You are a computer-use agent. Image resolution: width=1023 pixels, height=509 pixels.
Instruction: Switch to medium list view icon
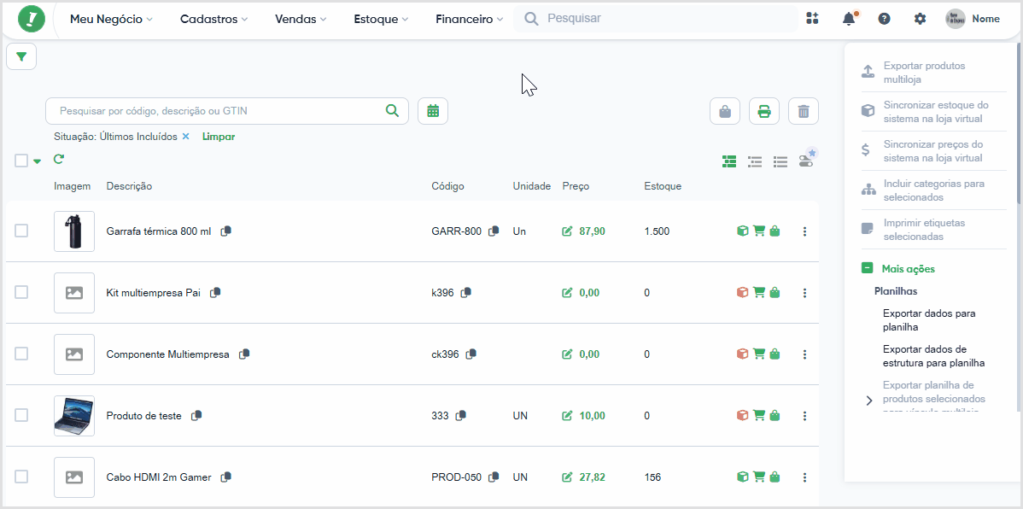pyautogui.click(x=755, y=161)
